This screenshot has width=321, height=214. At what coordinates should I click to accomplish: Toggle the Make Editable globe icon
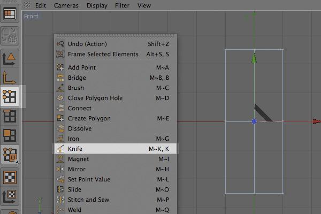point(10,36)
